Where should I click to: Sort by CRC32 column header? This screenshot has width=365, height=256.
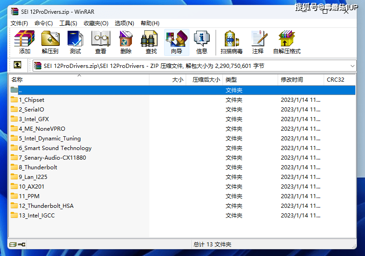tap(340, 80)
